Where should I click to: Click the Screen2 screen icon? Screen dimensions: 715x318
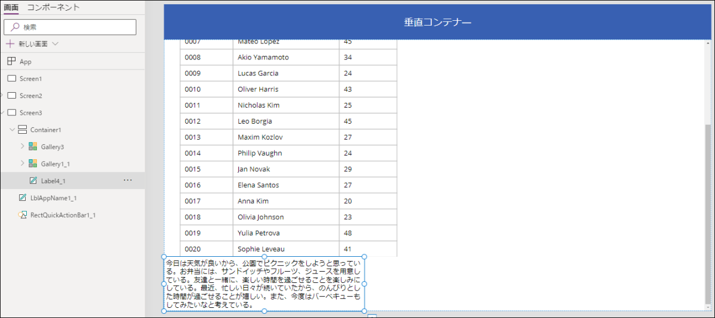11,96
